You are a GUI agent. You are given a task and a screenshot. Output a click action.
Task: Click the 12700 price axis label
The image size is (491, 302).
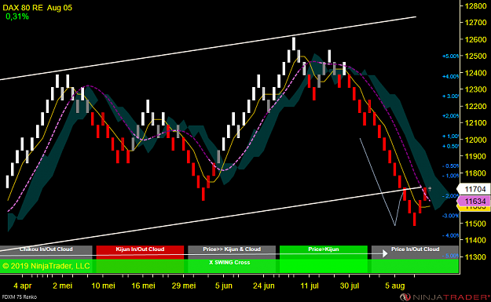point(475,23)
